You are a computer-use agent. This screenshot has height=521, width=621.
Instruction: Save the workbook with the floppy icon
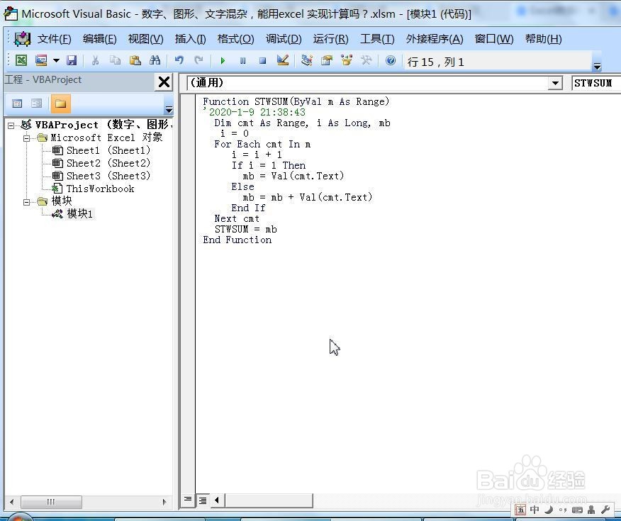pyautogui.click(x=72, y=60)
